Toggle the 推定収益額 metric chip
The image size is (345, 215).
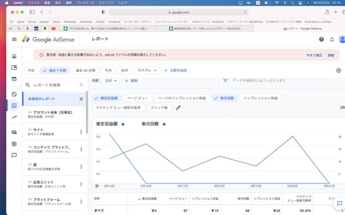pos(108,98)
